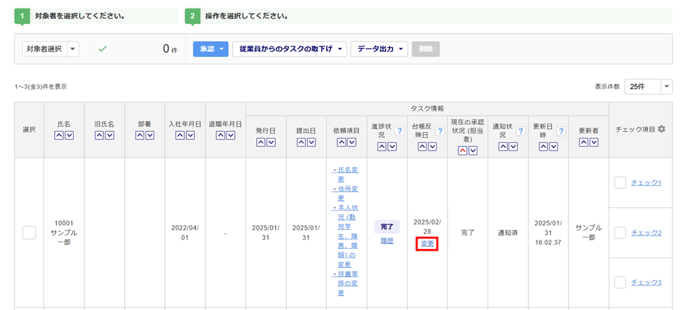Open settings gear beside チェック項目
687x310 pixels.
[x=661, y=130]
